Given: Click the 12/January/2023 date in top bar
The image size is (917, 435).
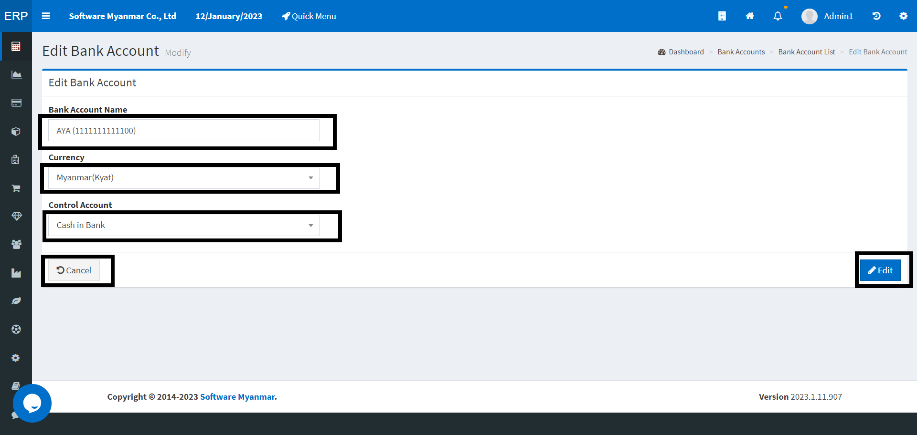Looking at the screenshot, I should tap(229, 16).
